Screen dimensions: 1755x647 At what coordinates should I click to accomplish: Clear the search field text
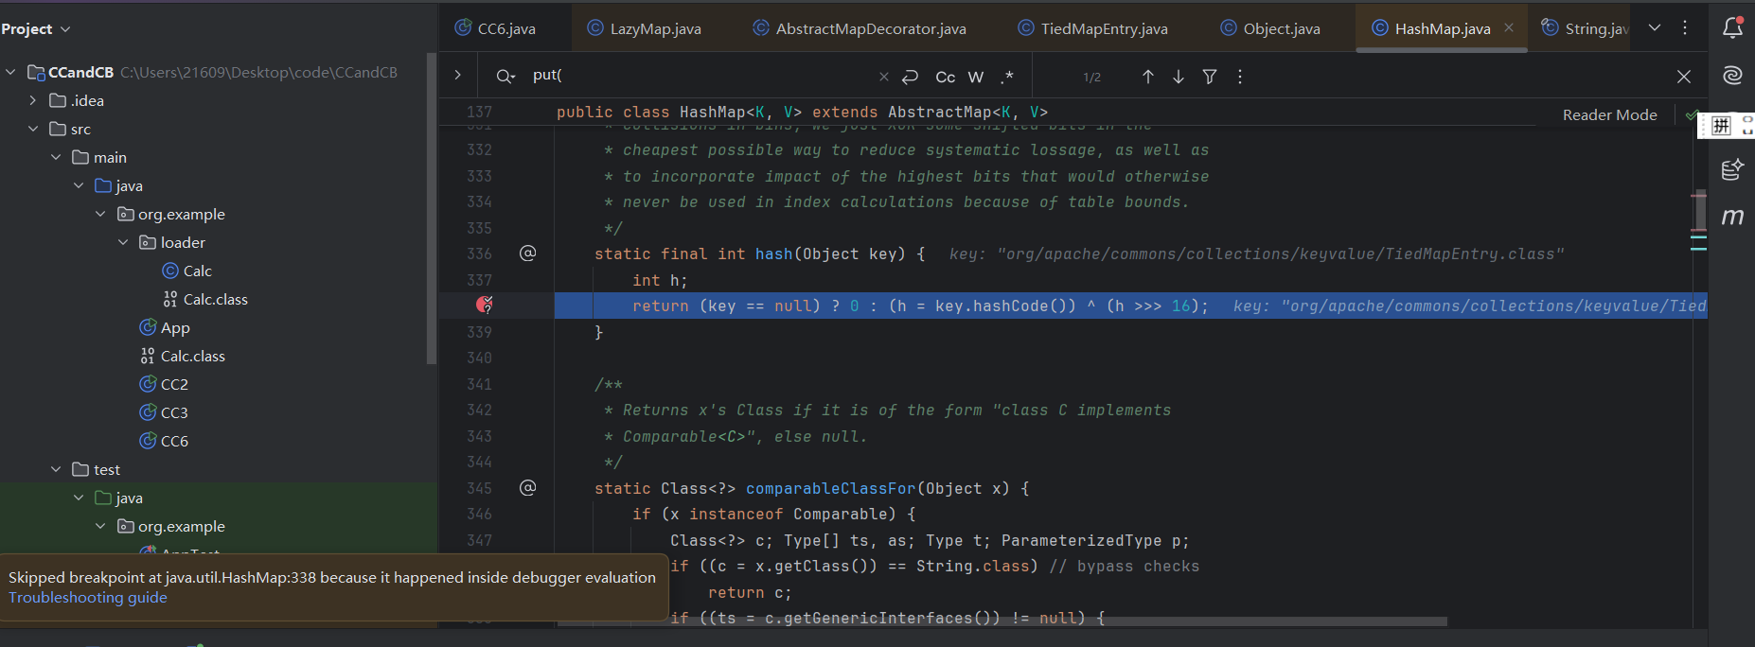883,77
